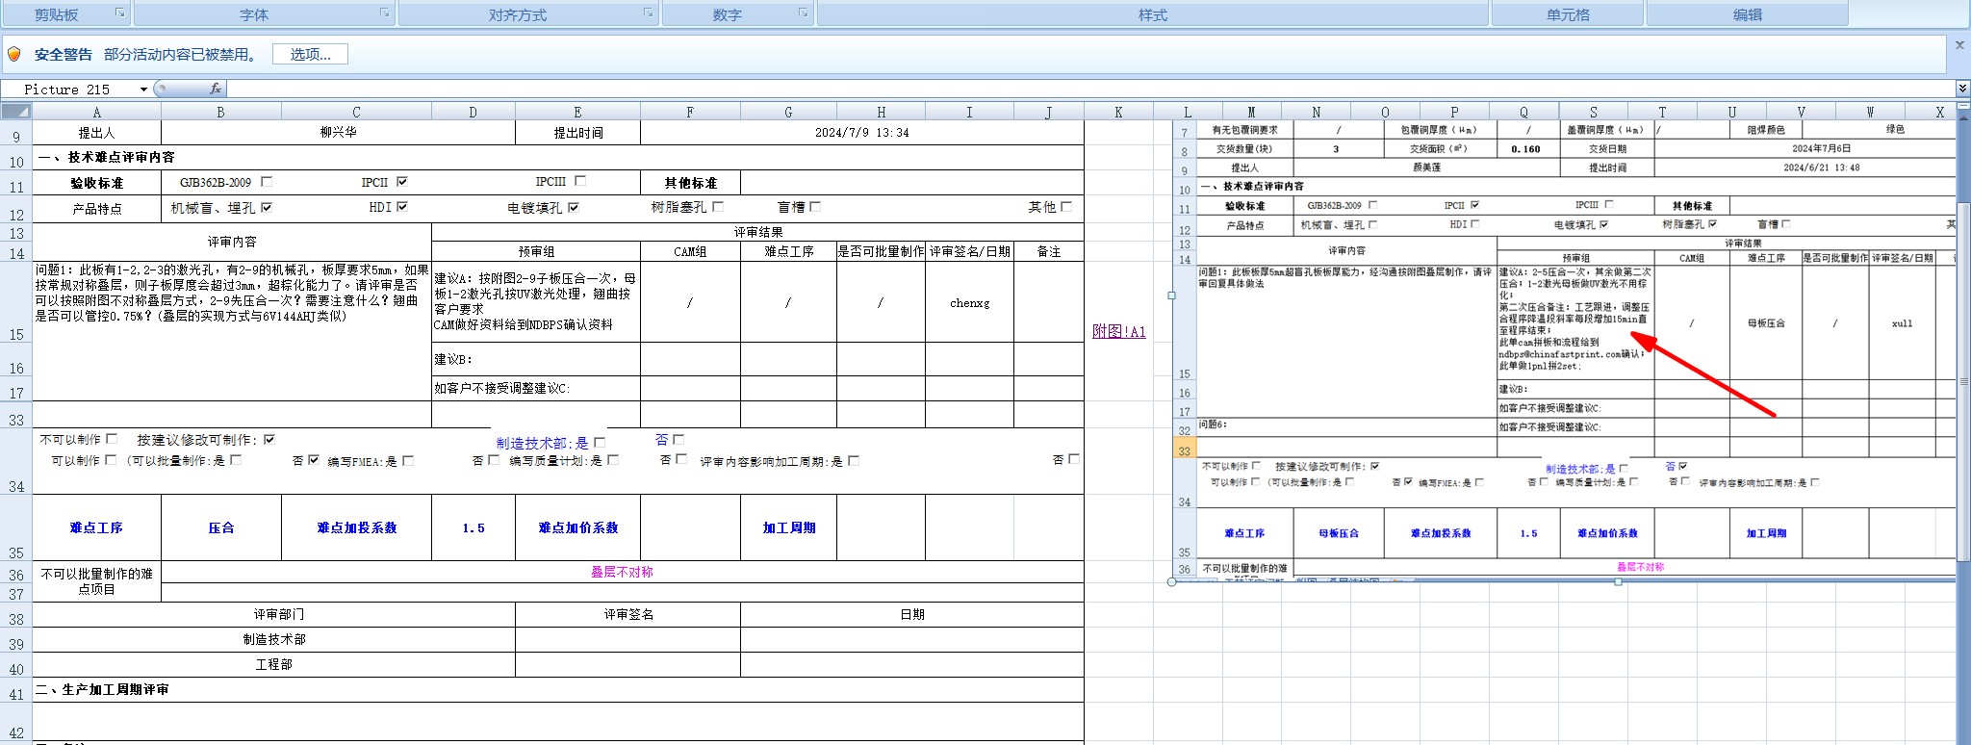Expand the formula bar with chevron
The image size is (1971, 745).
(x=1962, y=89)
